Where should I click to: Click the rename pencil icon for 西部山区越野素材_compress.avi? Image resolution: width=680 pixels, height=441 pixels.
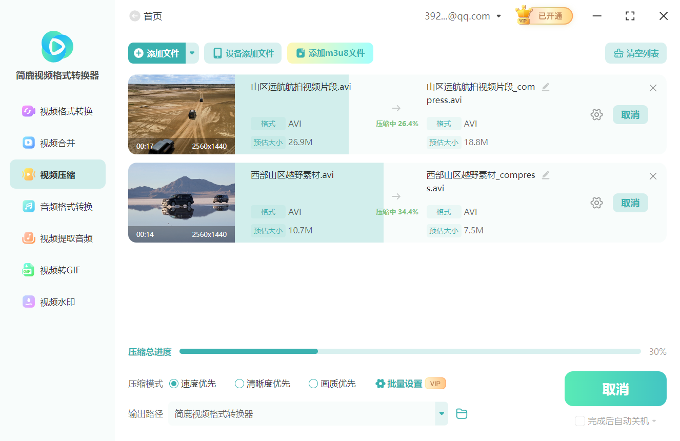pos(546,175)
